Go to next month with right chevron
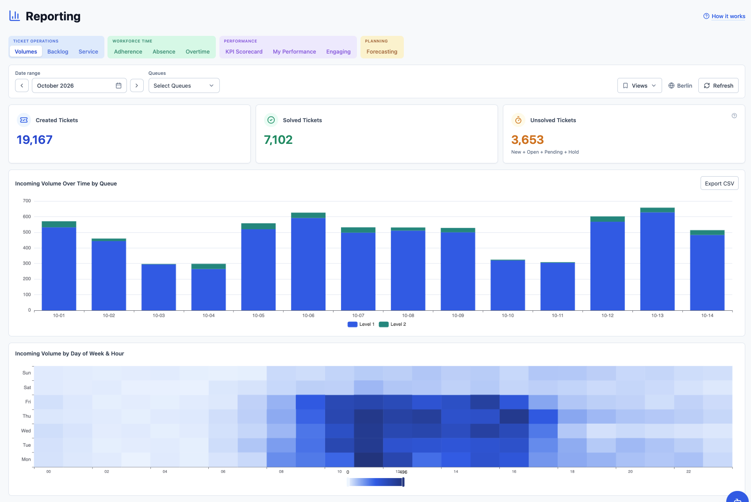This screenshot has width=751, height=502. [137, 85]
